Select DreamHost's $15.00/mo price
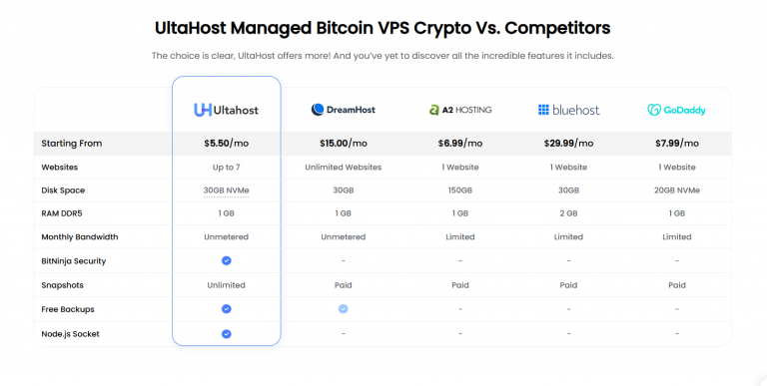The height and width of the screenshot is (386, 767). (343, 144)
